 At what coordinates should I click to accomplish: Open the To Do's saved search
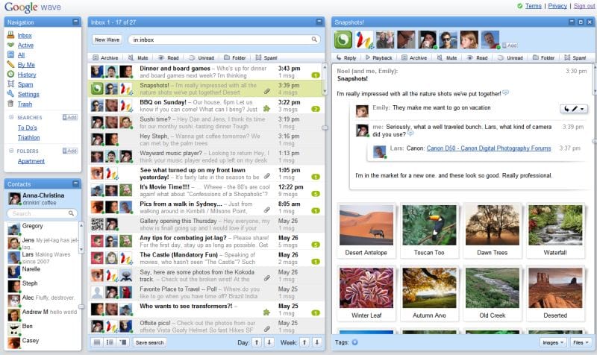pyautogui.click(x=27, y=128)
